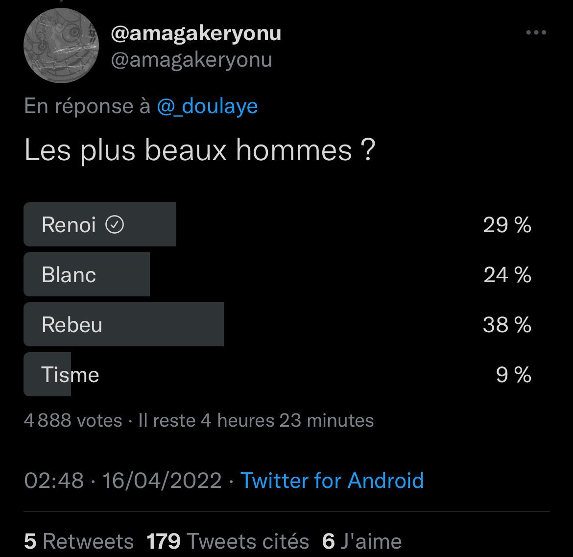Screen dimensions: 573x557
Task: Click the 38 % result for Rebeu
Action: [507, 324]
